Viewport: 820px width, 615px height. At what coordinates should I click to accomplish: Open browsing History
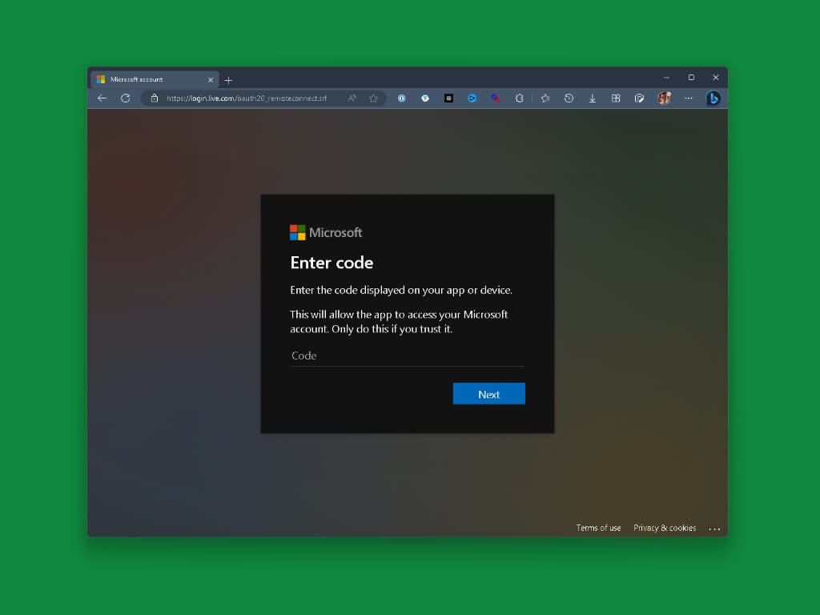pyautogui.click(x=569, y=98)
